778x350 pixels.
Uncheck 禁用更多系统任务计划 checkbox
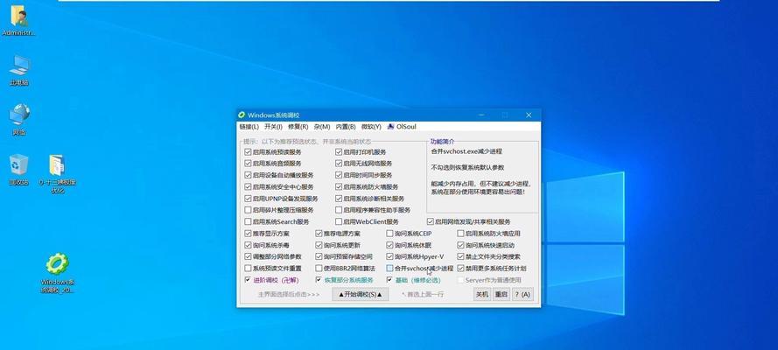pos(461,269)
